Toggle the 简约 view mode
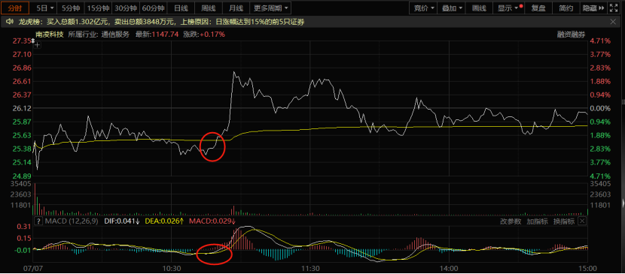Screen dimensions: 625x274 pos(566,8)
